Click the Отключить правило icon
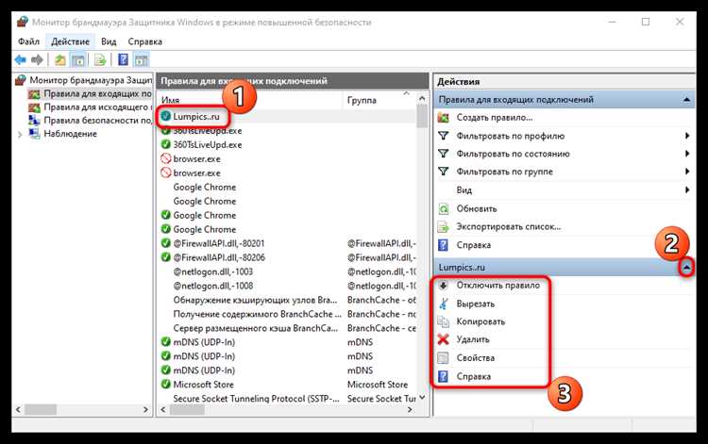The width and height of the screenshot is (708, 444). (444, 286)
